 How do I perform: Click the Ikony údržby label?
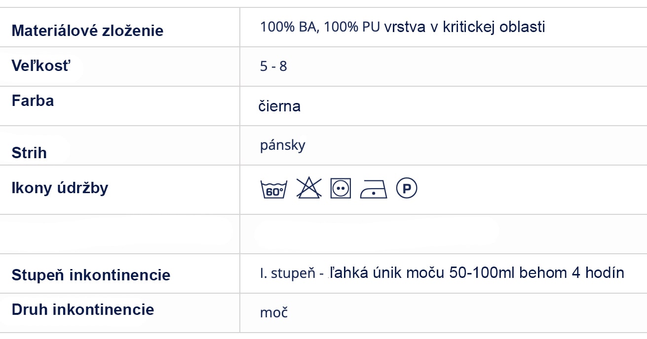pos(60,188)
